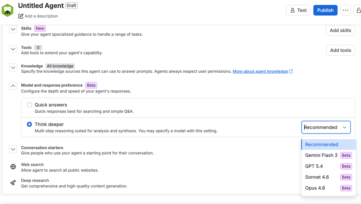Open the Recommended model dropdown
Viewport: 361px width, 204px height.
[x=326, y=127]
